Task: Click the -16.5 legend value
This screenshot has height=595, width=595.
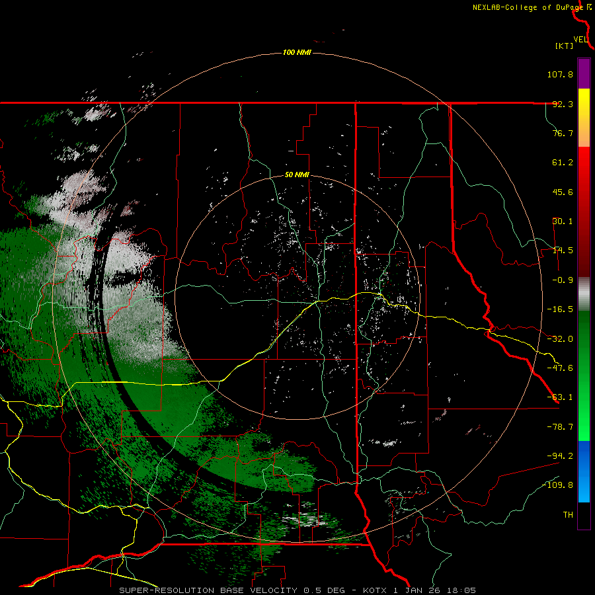Action: coord(560,309)
